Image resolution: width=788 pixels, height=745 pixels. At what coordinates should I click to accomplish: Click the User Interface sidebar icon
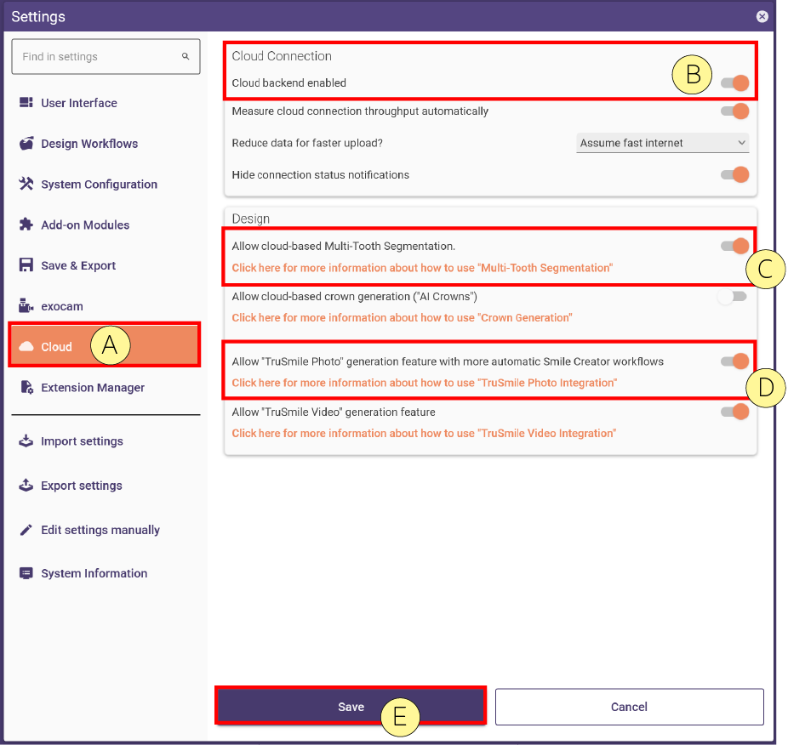26,103
